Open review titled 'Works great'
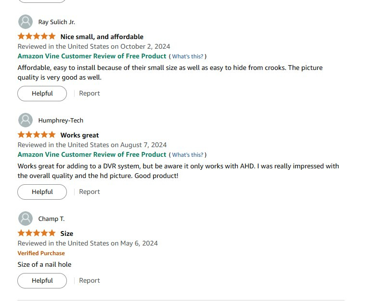Image resolution: width=385 pixels, height=301 pixels. tap(79, 135)
